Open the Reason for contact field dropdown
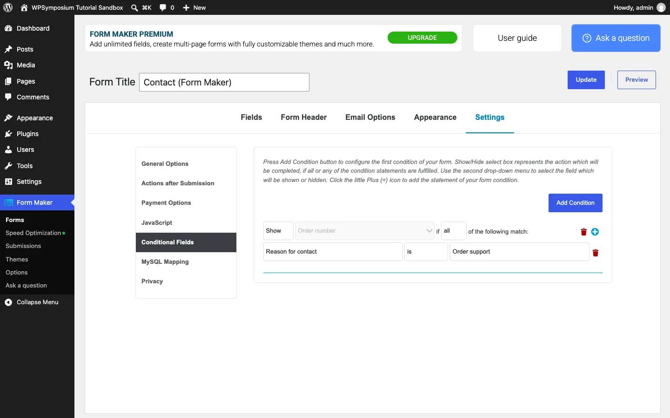 tap(333, 252)
